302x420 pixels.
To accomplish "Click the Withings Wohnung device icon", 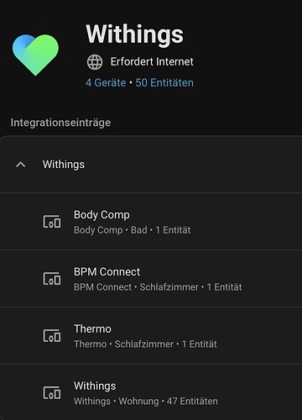I will (52, 393).
